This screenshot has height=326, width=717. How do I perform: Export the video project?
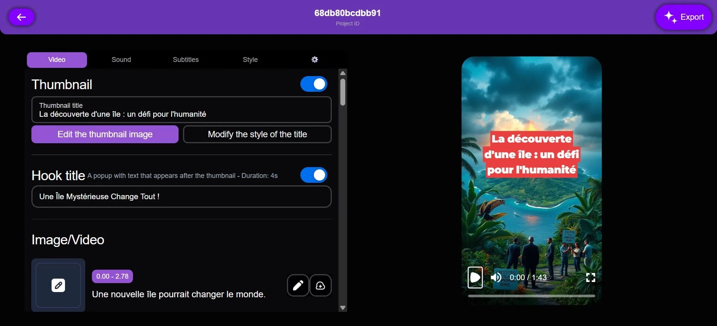pyautogui.click(x=683, y=17)
